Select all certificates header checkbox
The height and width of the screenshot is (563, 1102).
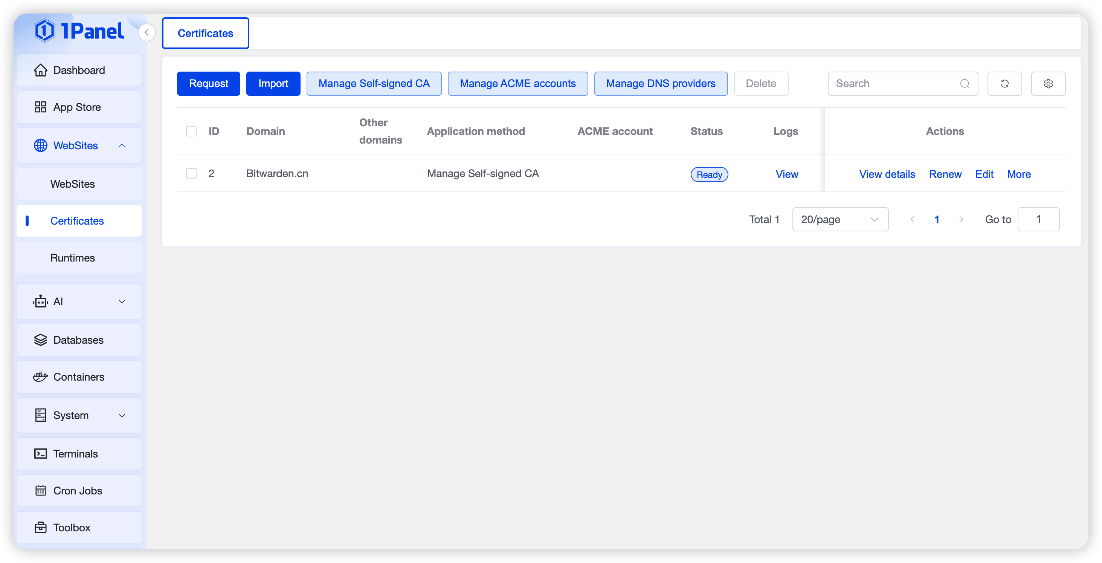click(x=191, y=131)
